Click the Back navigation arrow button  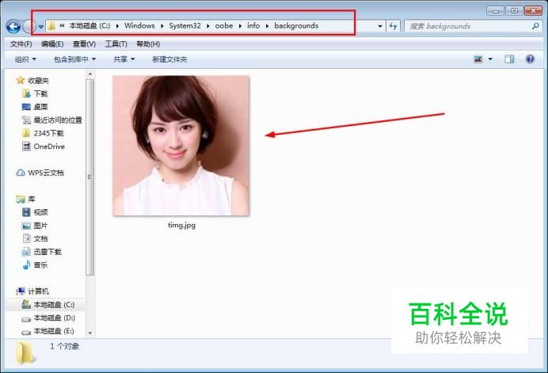click(13, 27)
